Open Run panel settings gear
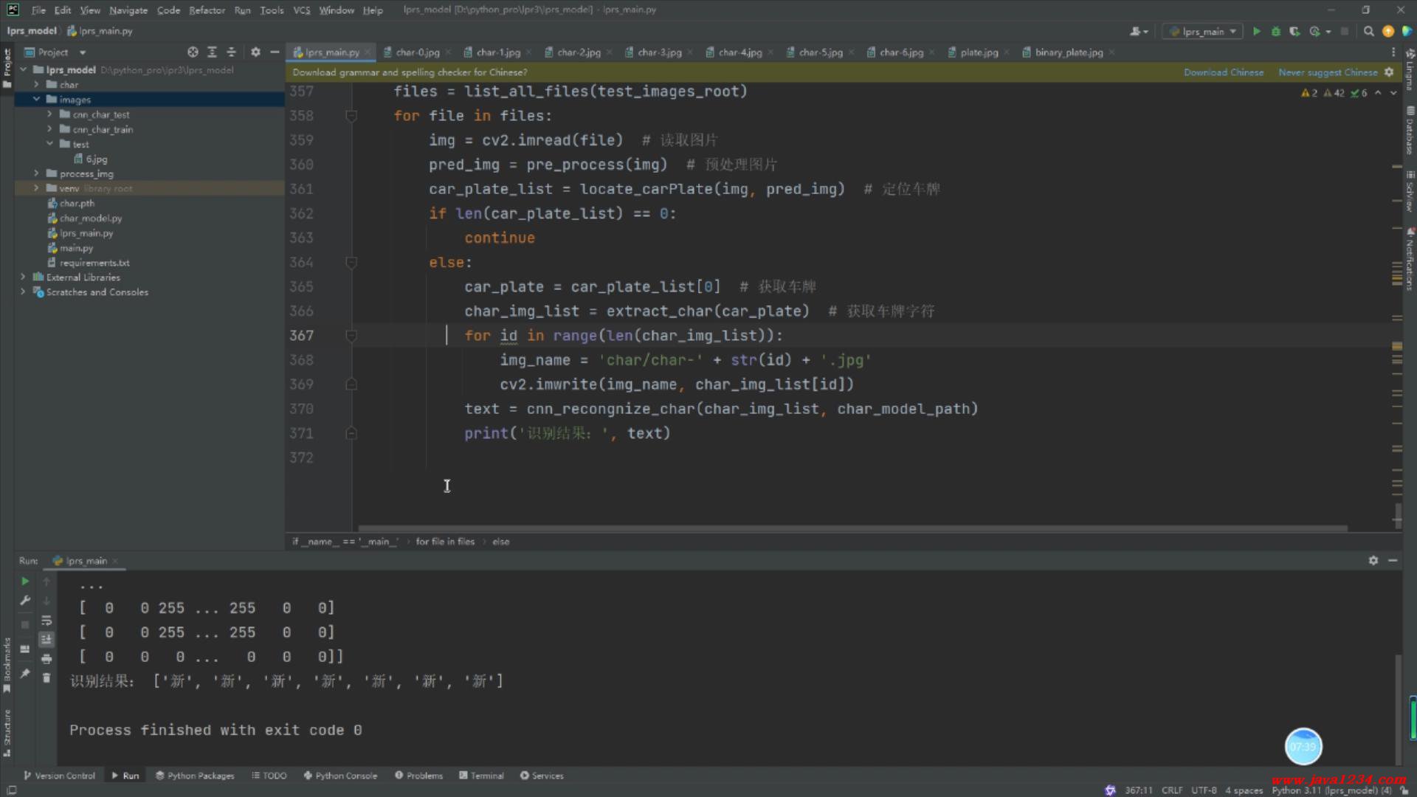 click(x=1373, y=561)
